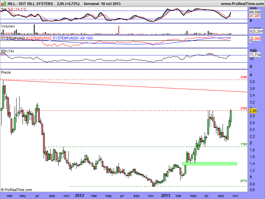The width and height of the screenshot is (265, 199).
Task: Click the 1,4 price axis label
Action: 252,164
